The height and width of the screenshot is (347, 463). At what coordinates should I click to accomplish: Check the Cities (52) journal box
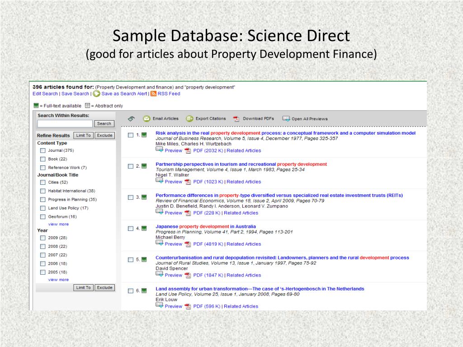(43, 183)
